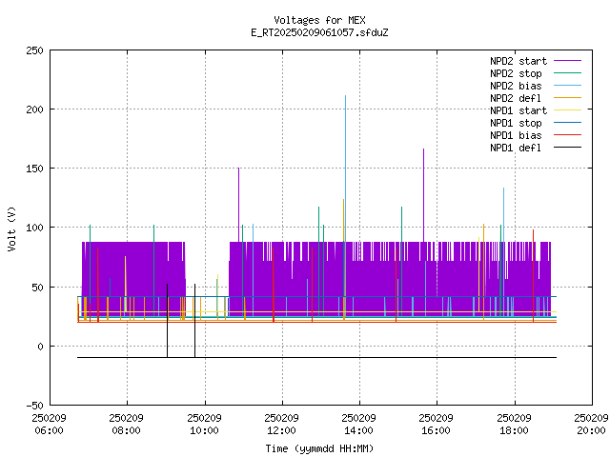Click the purple spike reaching 150 V
610x457 pixels.
[238, 204]
